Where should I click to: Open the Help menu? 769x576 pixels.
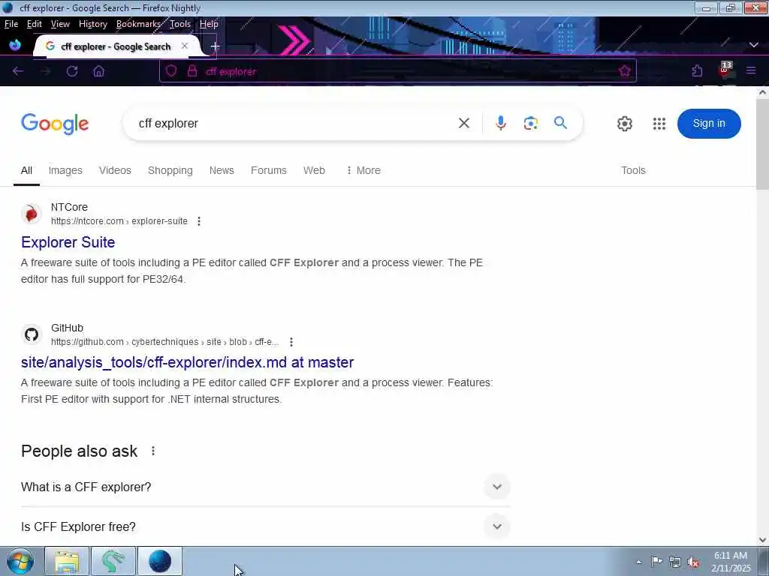tap(209, 24)
